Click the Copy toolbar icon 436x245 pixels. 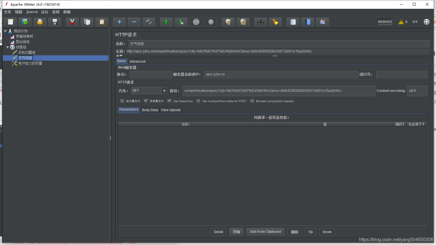[87, 22]
